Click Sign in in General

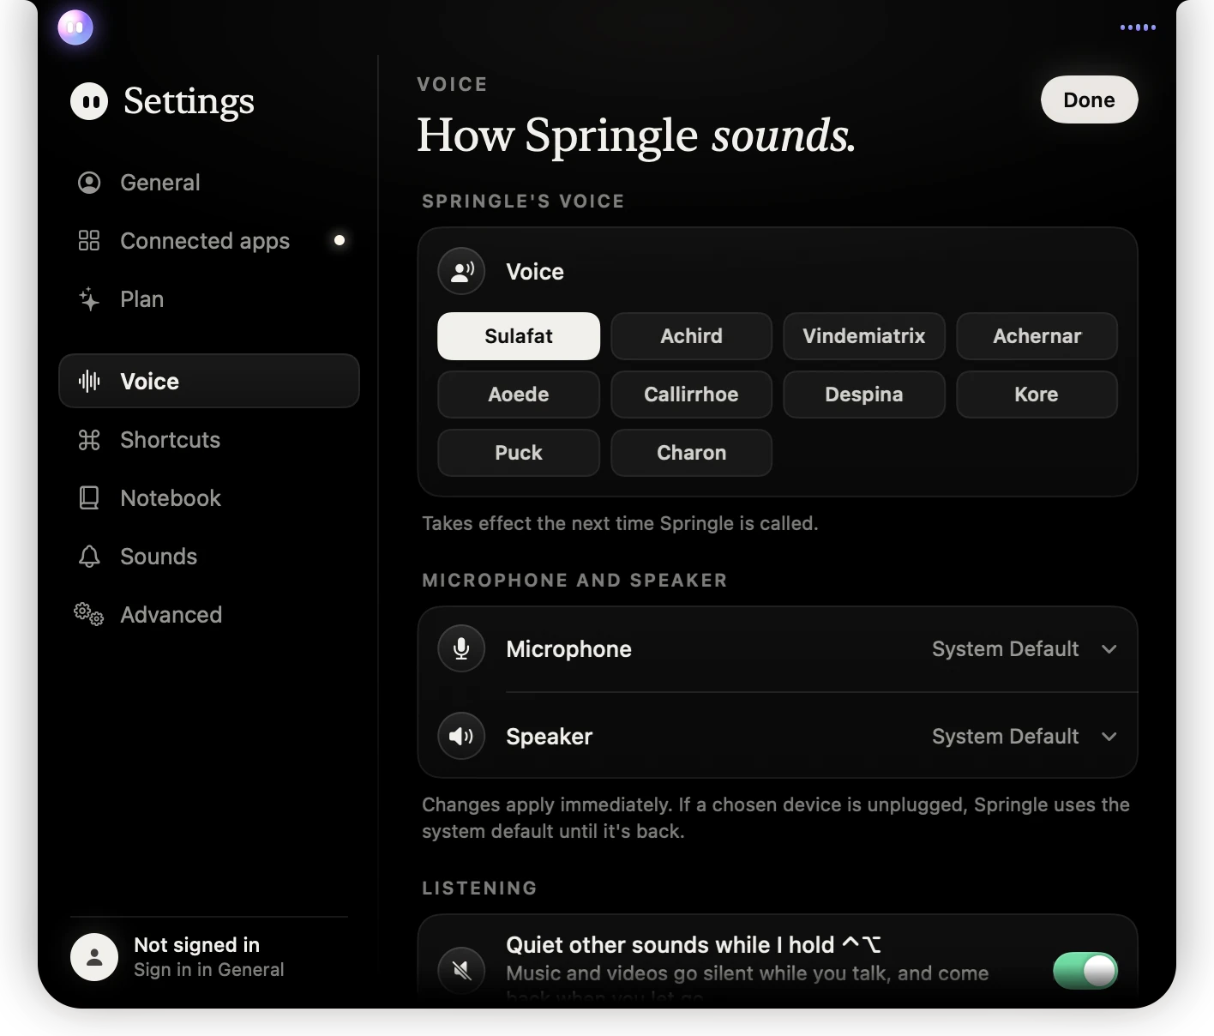click(x=208, y=970)
